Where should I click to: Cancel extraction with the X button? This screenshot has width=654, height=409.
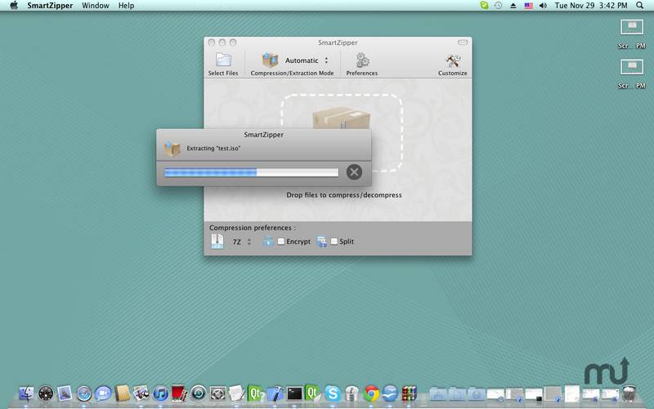[x=354, y=172]
